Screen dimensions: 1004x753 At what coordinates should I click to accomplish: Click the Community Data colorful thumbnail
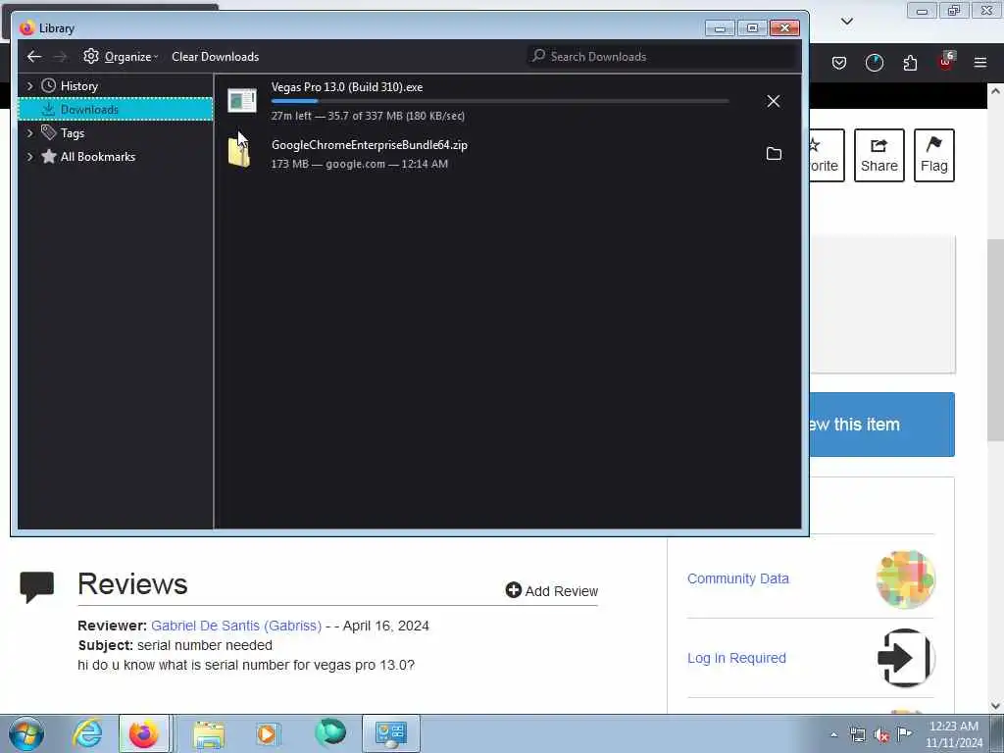905,579
